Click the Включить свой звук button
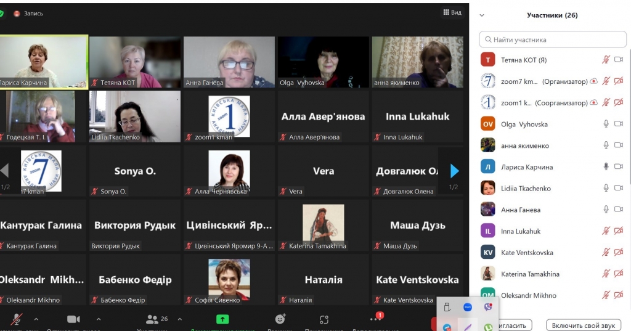The width and height of the screenshot is (631, 331). pyautogui.click(x=584, y=325)
